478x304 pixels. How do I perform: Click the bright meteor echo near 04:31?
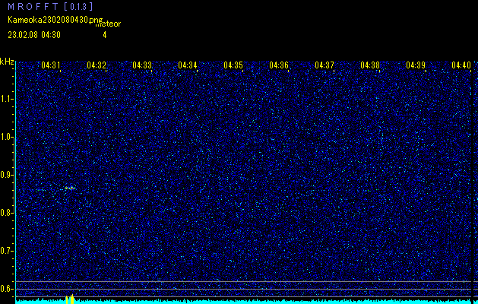tap(70, 188)
